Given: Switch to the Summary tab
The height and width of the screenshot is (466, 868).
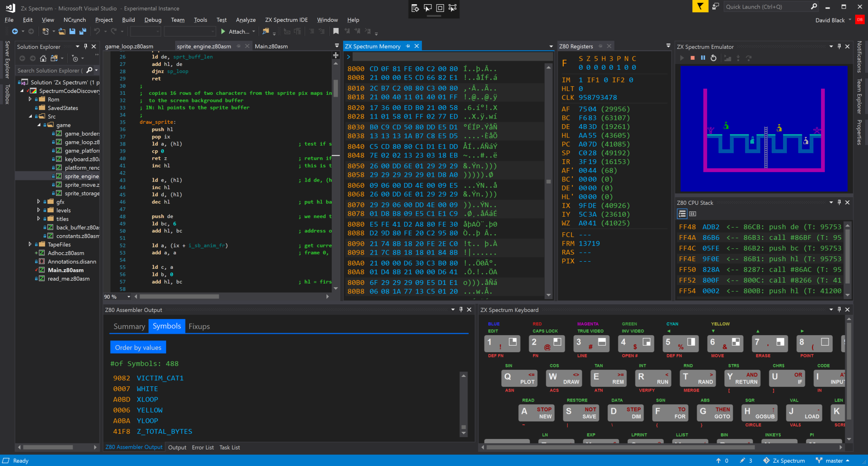Looking at the screenshot, I should click(129, 326).
